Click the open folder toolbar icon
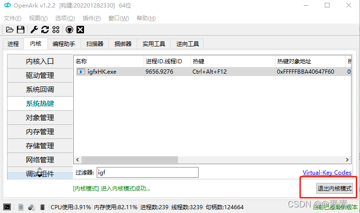This screenshot has width=360, height=213. pyautogui.click(x=10, y=30)
